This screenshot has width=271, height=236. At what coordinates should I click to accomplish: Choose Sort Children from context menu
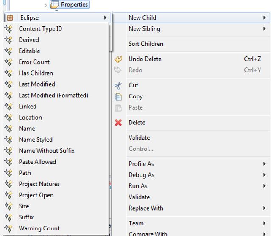click(145, 44)
